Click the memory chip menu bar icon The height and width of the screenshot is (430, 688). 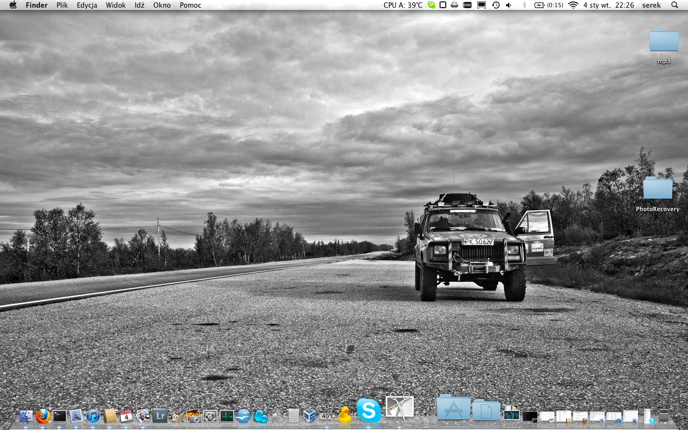click(467, 5)
